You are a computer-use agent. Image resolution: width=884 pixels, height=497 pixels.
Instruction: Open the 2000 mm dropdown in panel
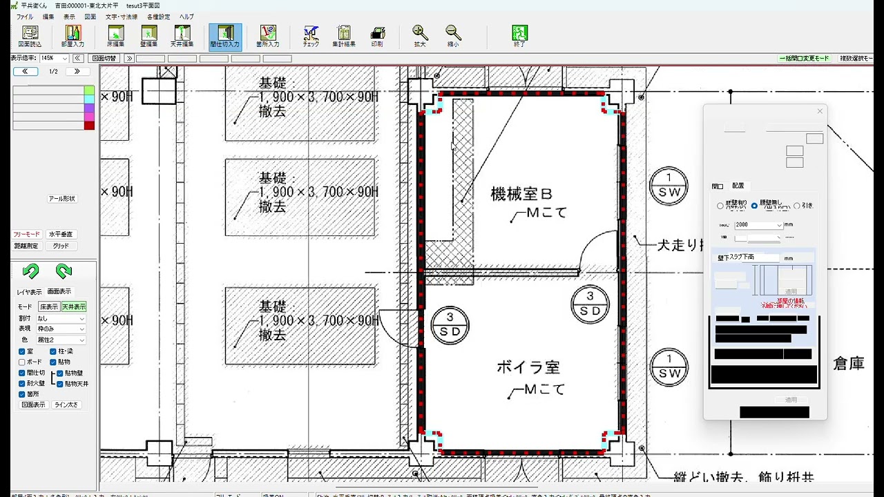tap(758, 225)
